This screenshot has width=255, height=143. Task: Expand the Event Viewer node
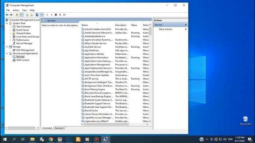point(10,30)
